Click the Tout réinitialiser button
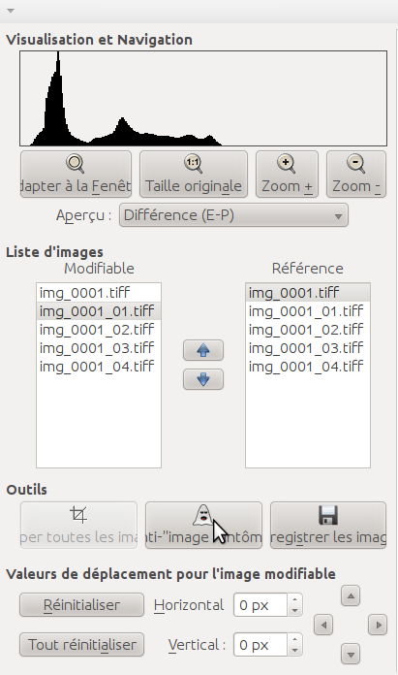 pyautogui.click(x=81, y=644)
